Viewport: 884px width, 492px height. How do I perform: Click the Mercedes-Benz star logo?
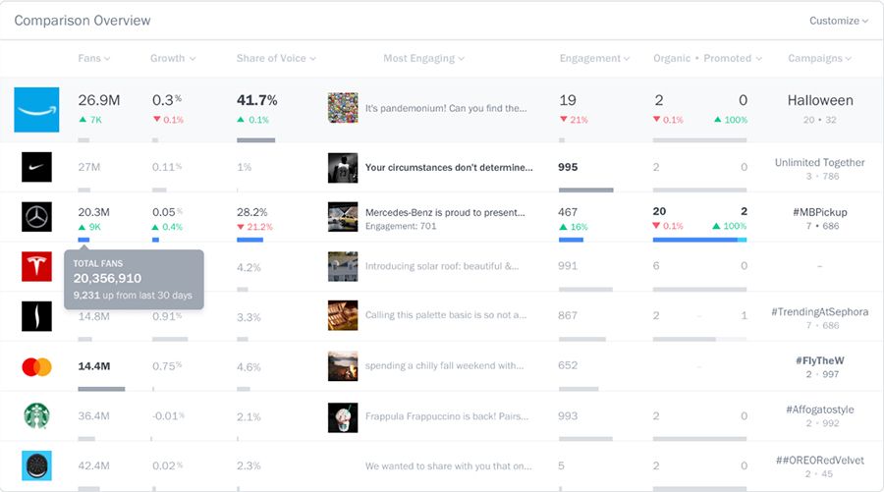tap(36, 217)
